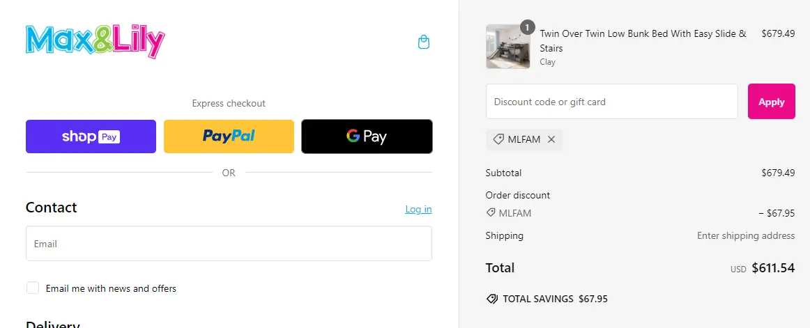Click the Discount code or gift card field
The width and height of the screenshot is (810, 328).
coord(611,102)
